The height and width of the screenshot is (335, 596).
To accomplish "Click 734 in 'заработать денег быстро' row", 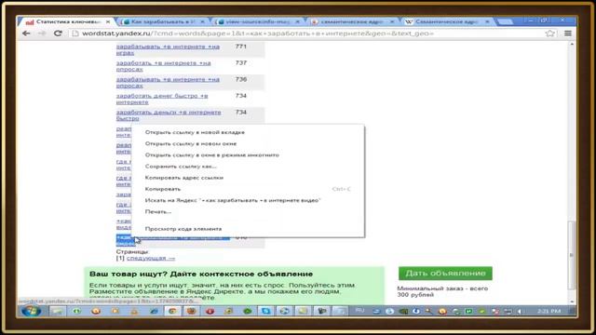I will click(241, 96).
